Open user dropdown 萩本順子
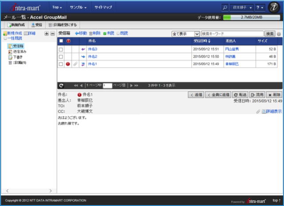The width and height of the screenshot is (284, 206). point(242,8)
